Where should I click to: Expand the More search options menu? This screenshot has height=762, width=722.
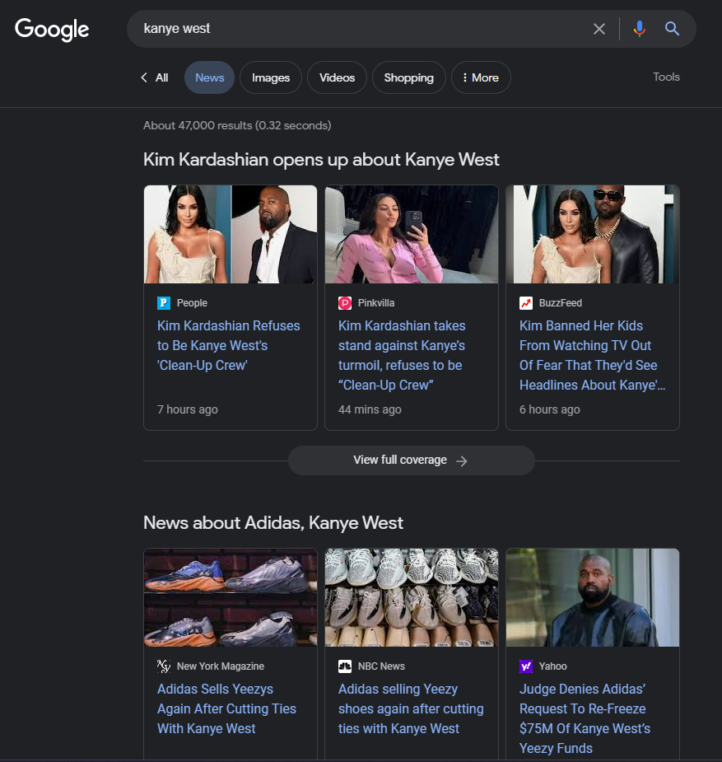pyautogui.click(x=481, y=77)
